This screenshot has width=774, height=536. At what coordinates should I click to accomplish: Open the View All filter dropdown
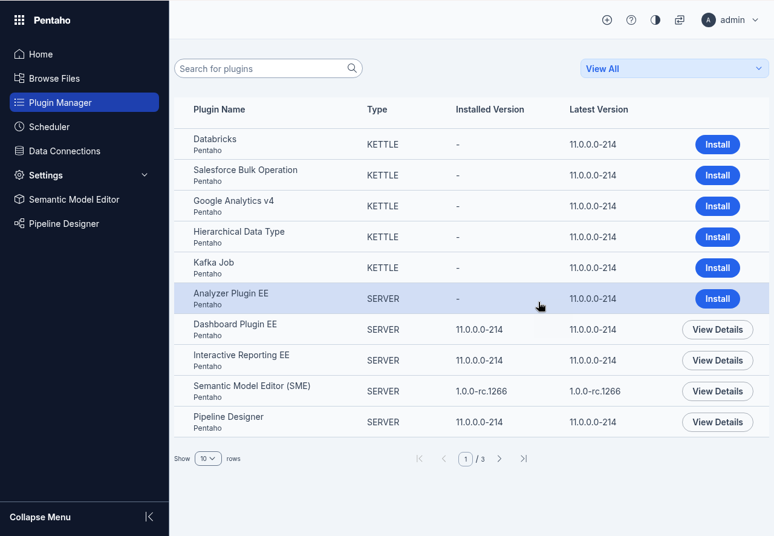point(674,68)
